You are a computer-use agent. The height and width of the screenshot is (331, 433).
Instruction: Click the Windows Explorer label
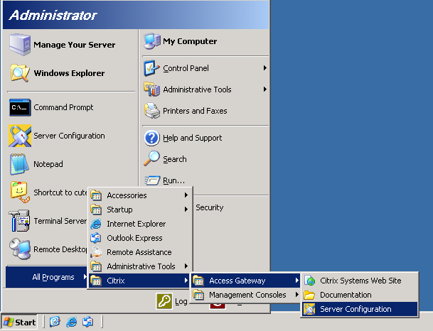(x=69, y=73)
